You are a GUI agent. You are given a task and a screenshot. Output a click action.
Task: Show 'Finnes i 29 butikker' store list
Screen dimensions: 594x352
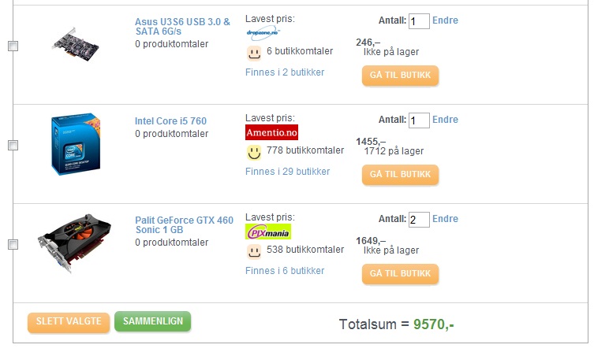point(287,172)
